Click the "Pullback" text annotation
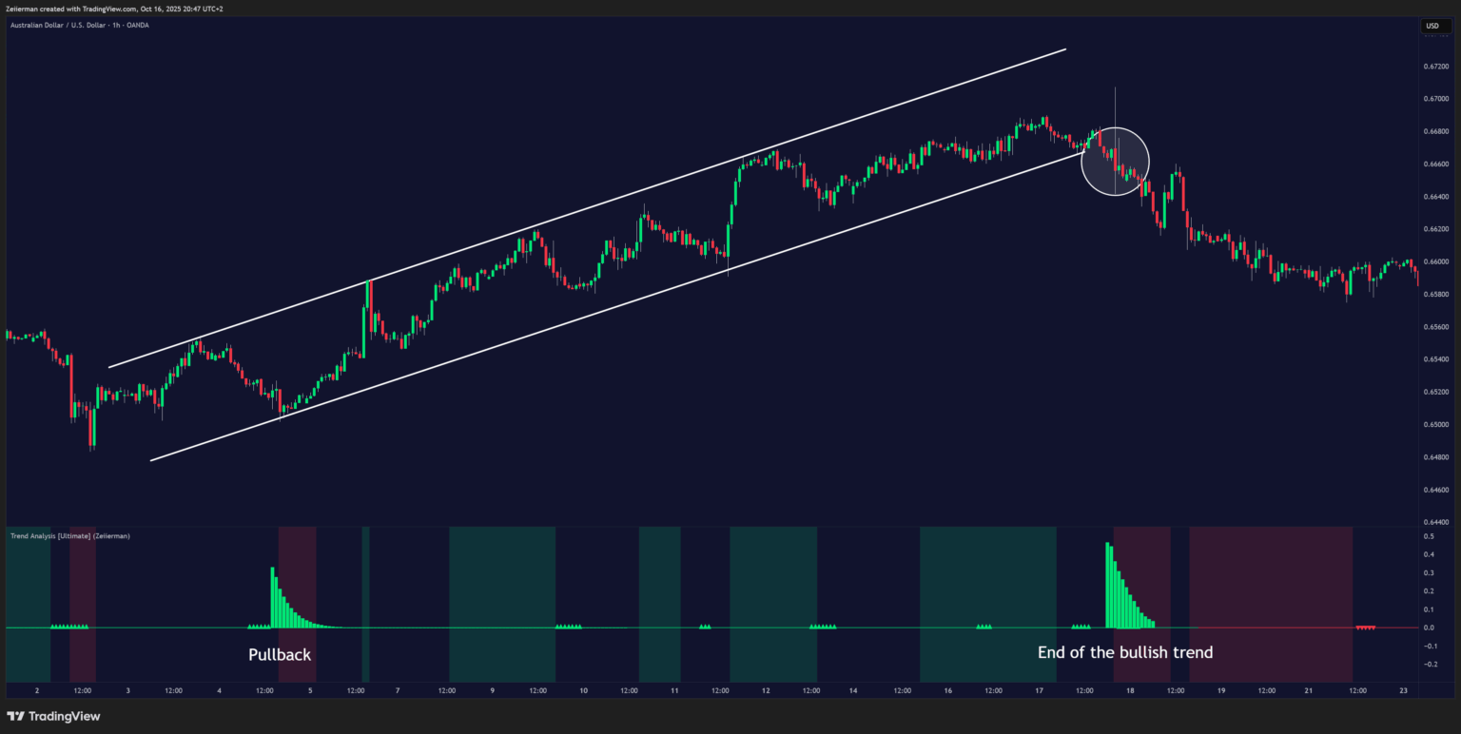The height and width of the screenshot is (734, 1461). point(280,654)
